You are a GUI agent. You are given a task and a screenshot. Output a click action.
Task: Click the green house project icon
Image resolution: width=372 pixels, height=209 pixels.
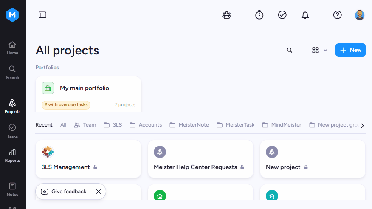coord(160,195)
